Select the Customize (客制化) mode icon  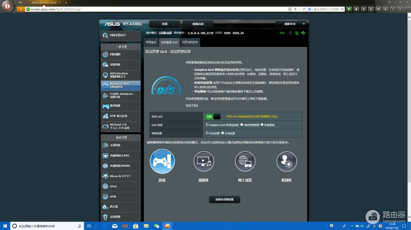click(x=286, y=161)
